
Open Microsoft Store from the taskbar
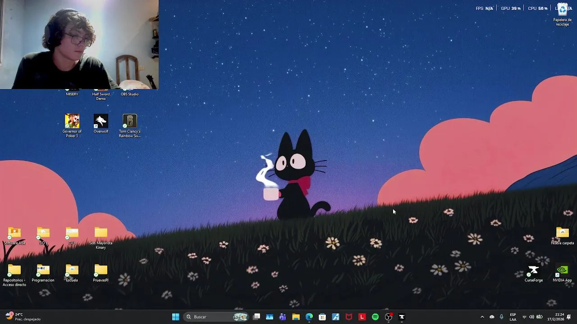(322, 317)
